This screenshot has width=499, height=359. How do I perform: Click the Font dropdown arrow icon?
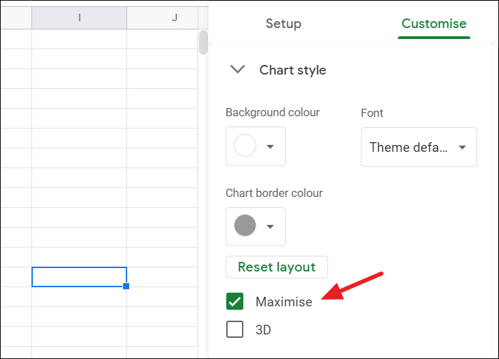[463, 147]
